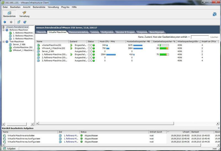Image resolution: width=221 pixels, height=151 pixels.
Task: Open the Verwaltung toolbar button
Action: [x=24, y=14]
